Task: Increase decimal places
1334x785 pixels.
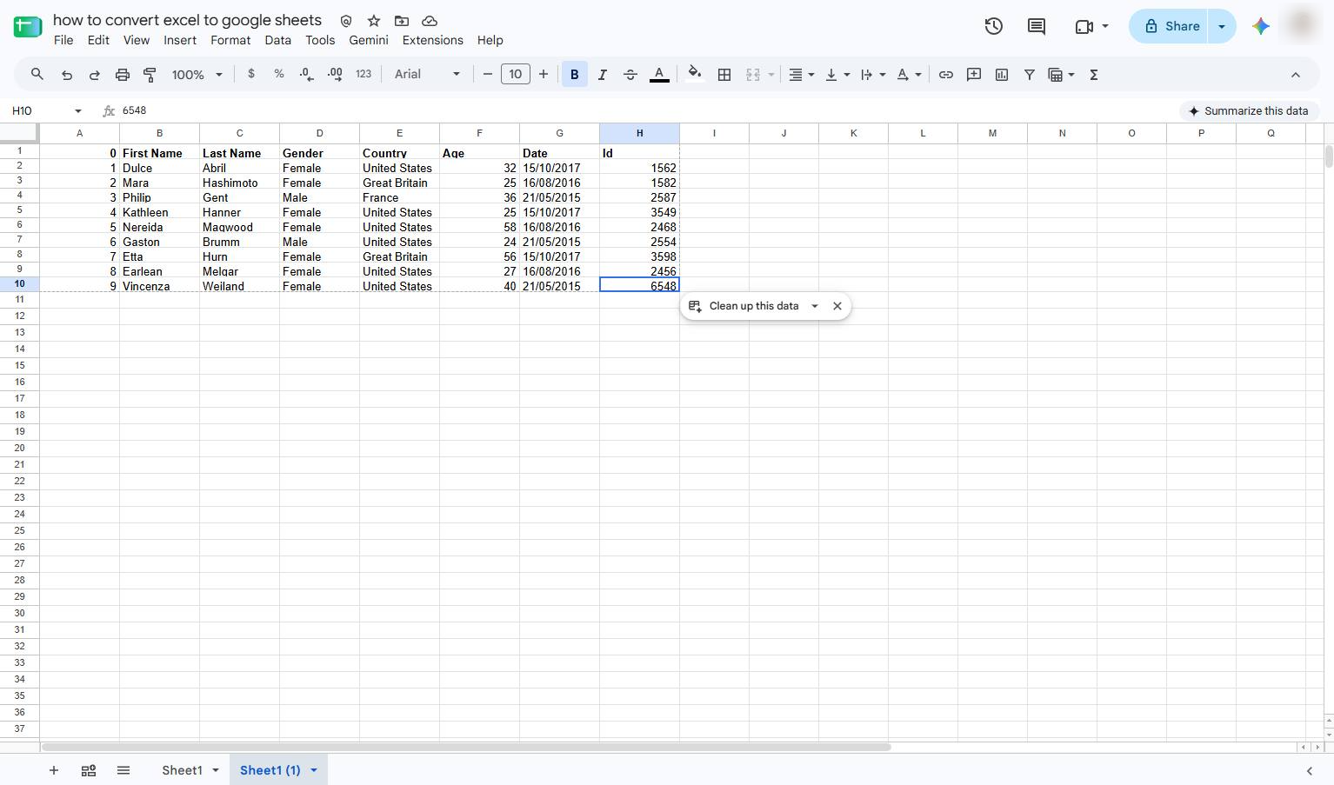Action: coord(335,75)
